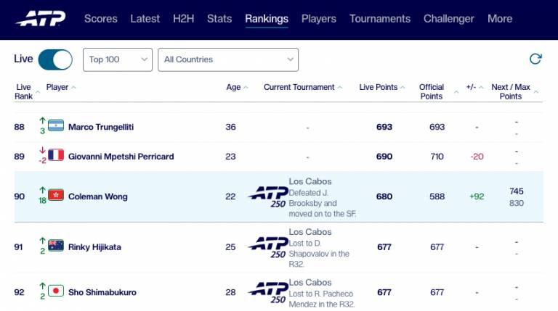Click Hong Kong flag beside Coleman Wong

tap(56, 195)
